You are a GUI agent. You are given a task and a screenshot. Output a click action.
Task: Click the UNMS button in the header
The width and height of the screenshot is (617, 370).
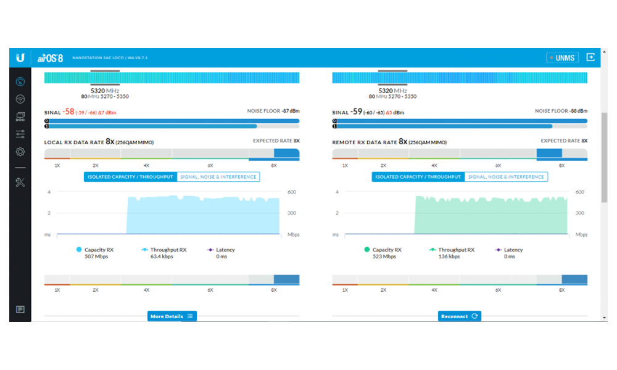(562, 57)
